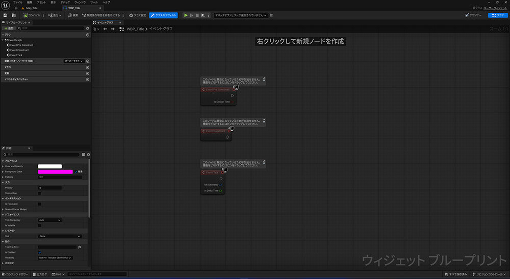Image resolution: width=510 pixels, height=279 pixels.
Task: Toggle the Foreground Color inherit checkbox
Action: click(x=76, y=172)
